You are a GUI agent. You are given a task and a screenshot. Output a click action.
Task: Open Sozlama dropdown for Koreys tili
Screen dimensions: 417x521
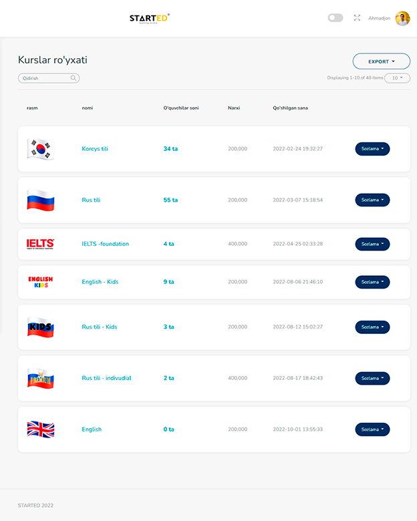[372, 149]
